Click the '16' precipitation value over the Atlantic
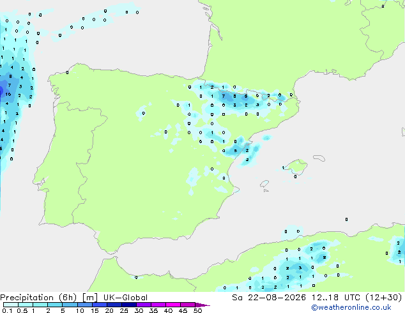The height and width of the screenshot is (313, 405). (8, 95)
